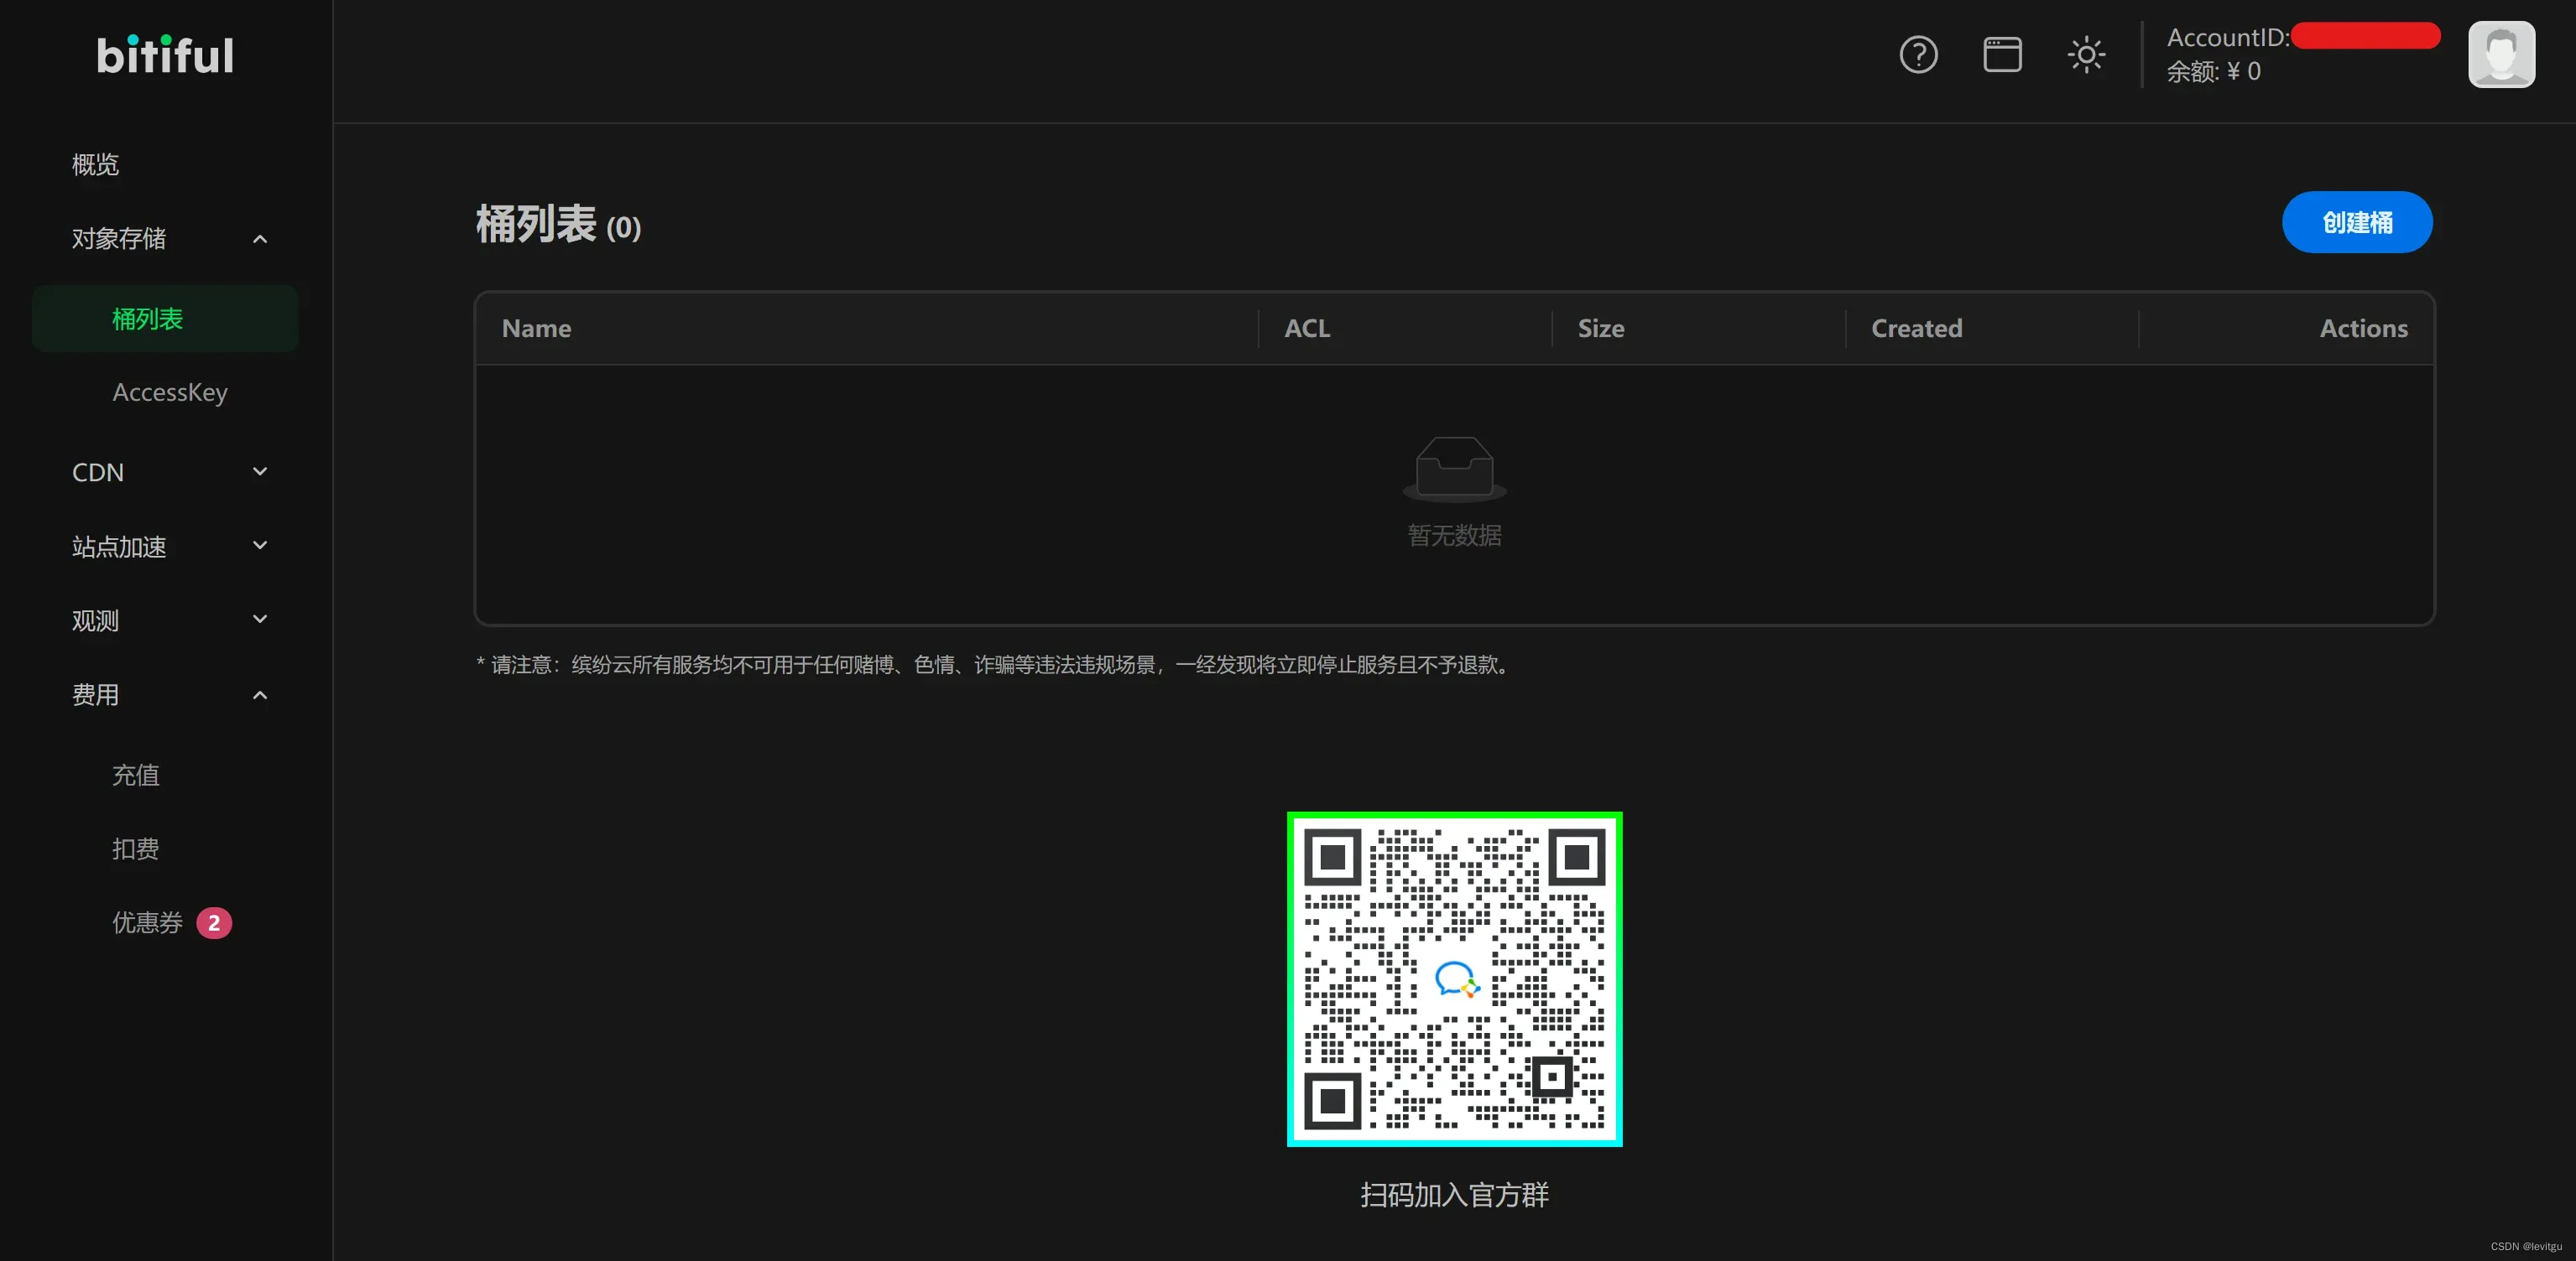
Task: Click the QR code image
Action: pyautogui.click(x=1454, y=978)
